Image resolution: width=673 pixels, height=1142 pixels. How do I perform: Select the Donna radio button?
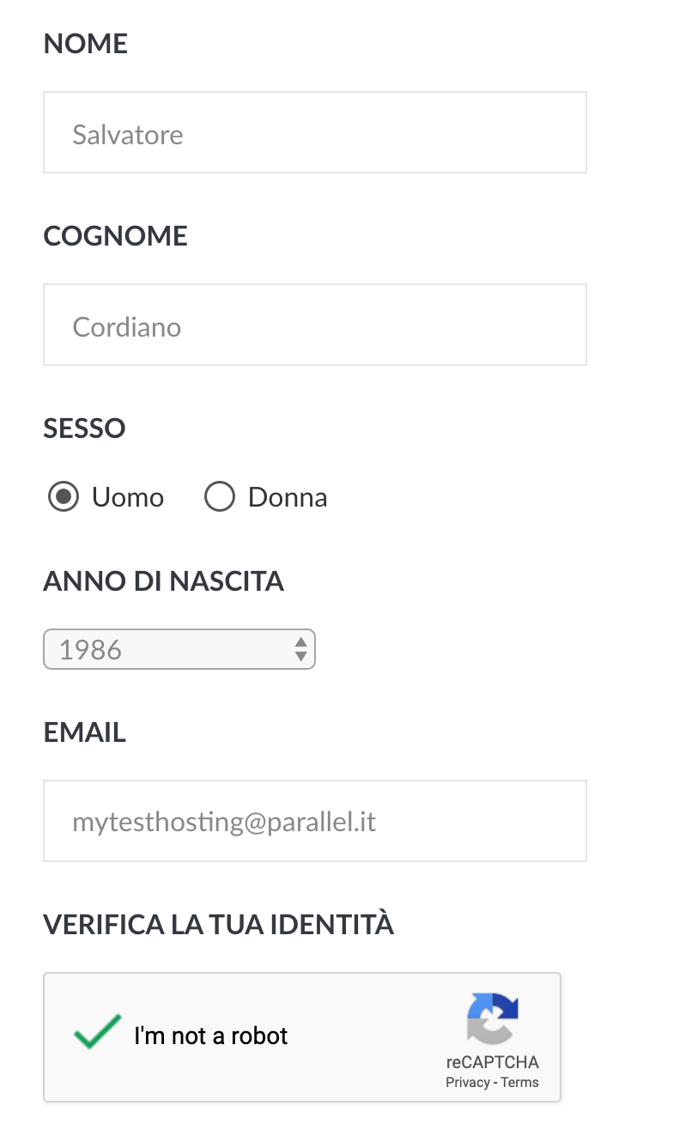[x=220, y=497]
